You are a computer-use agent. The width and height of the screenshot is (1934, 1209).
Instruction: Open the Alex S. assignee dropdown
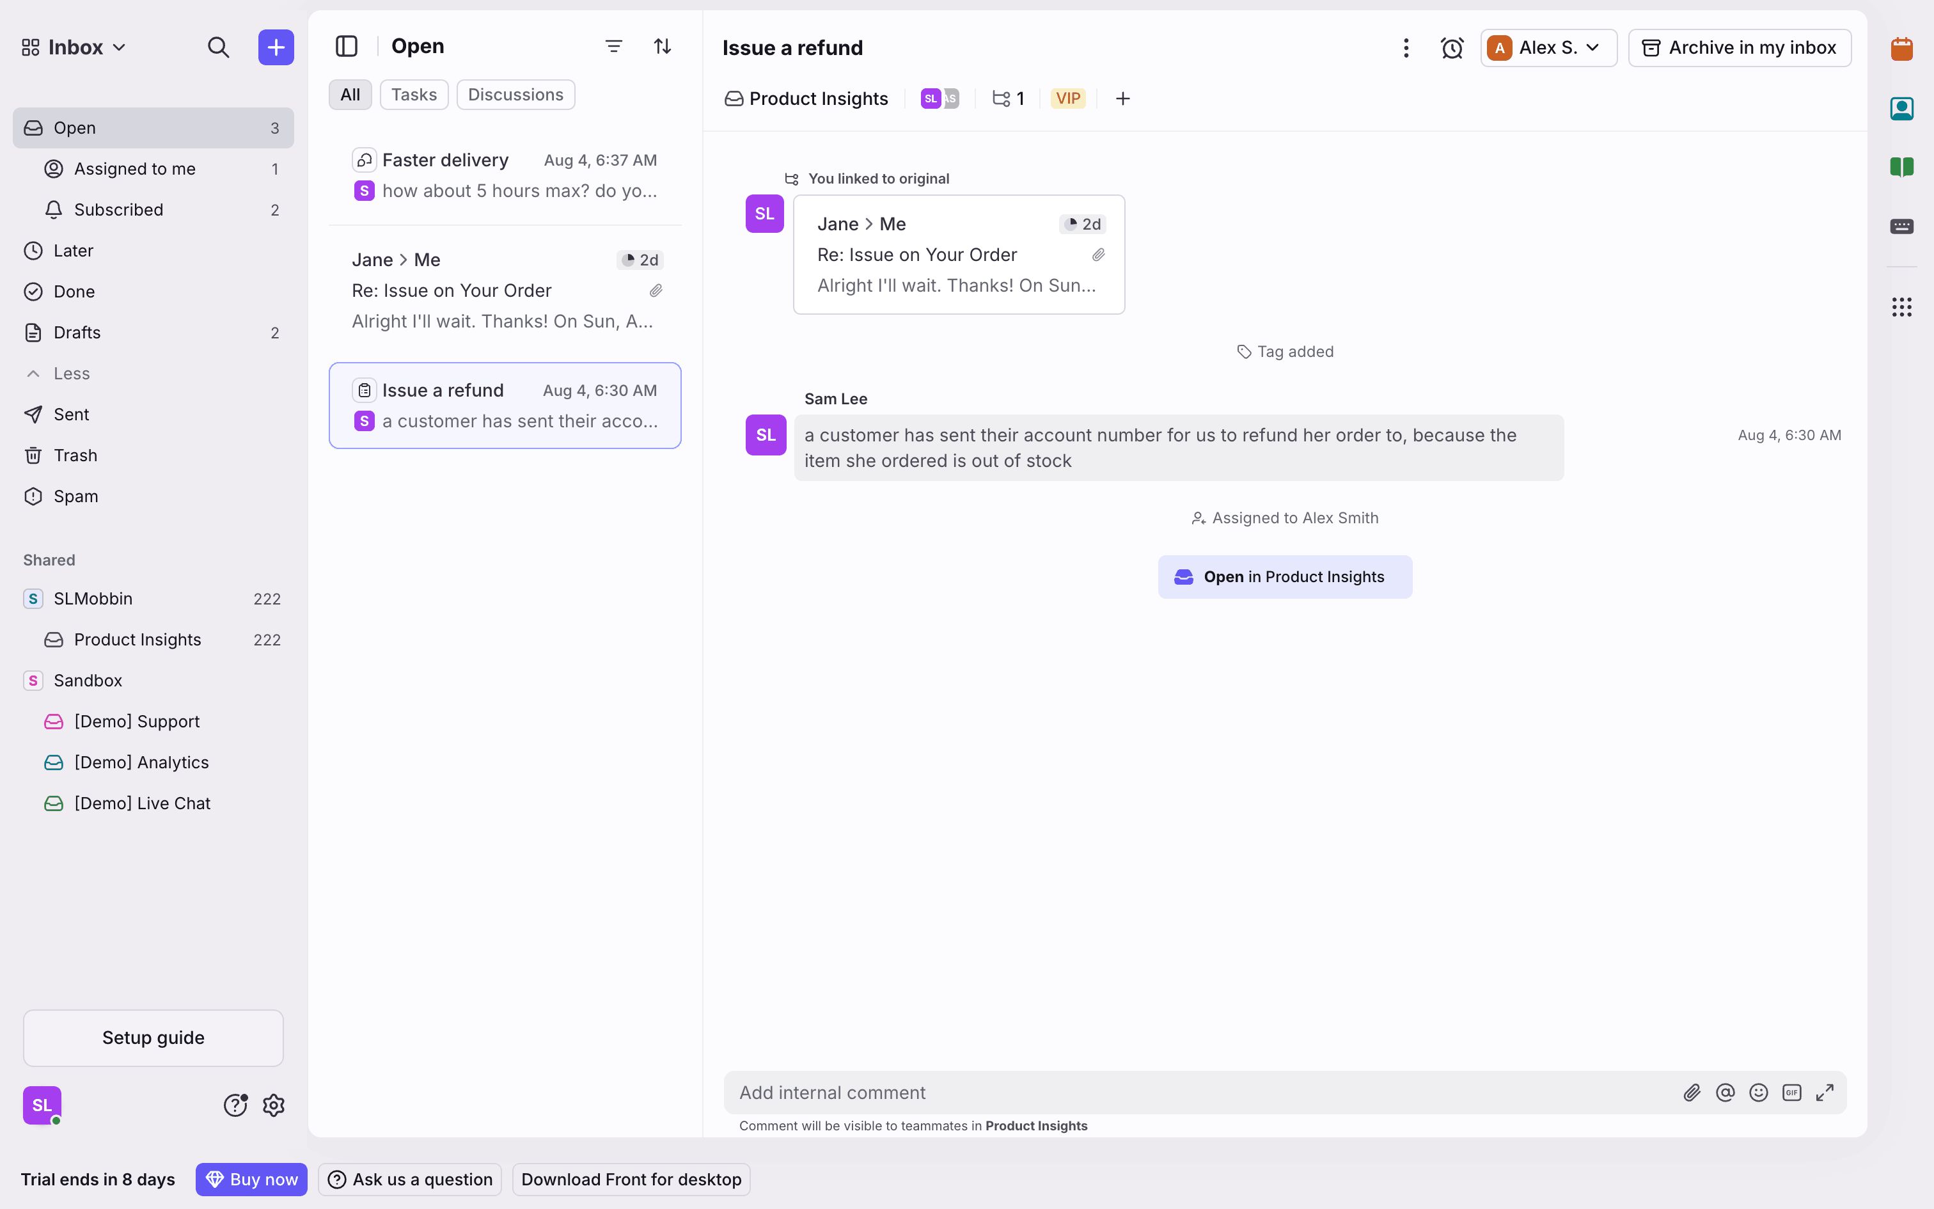point(1547,48)
